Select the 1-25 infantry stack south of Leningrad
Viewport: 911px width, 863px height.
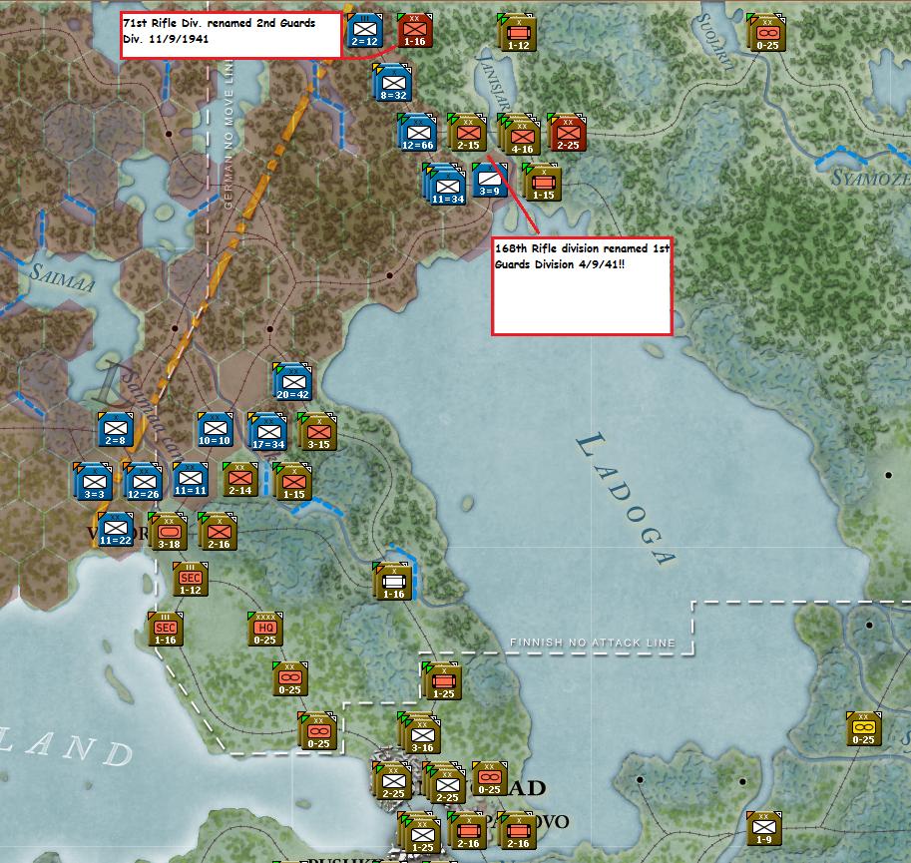(x=420, y=833)
